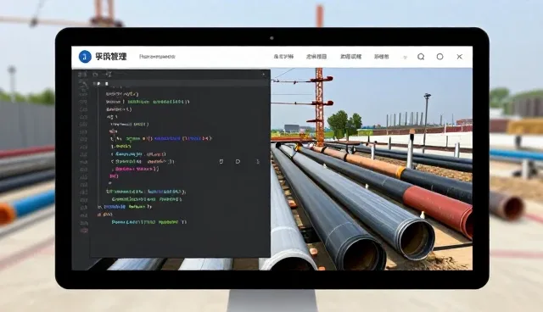The height and width of the screenshot is (312, 543).
Task: Close the dark code panel with its small x
Action: click(x=264, y=74)
